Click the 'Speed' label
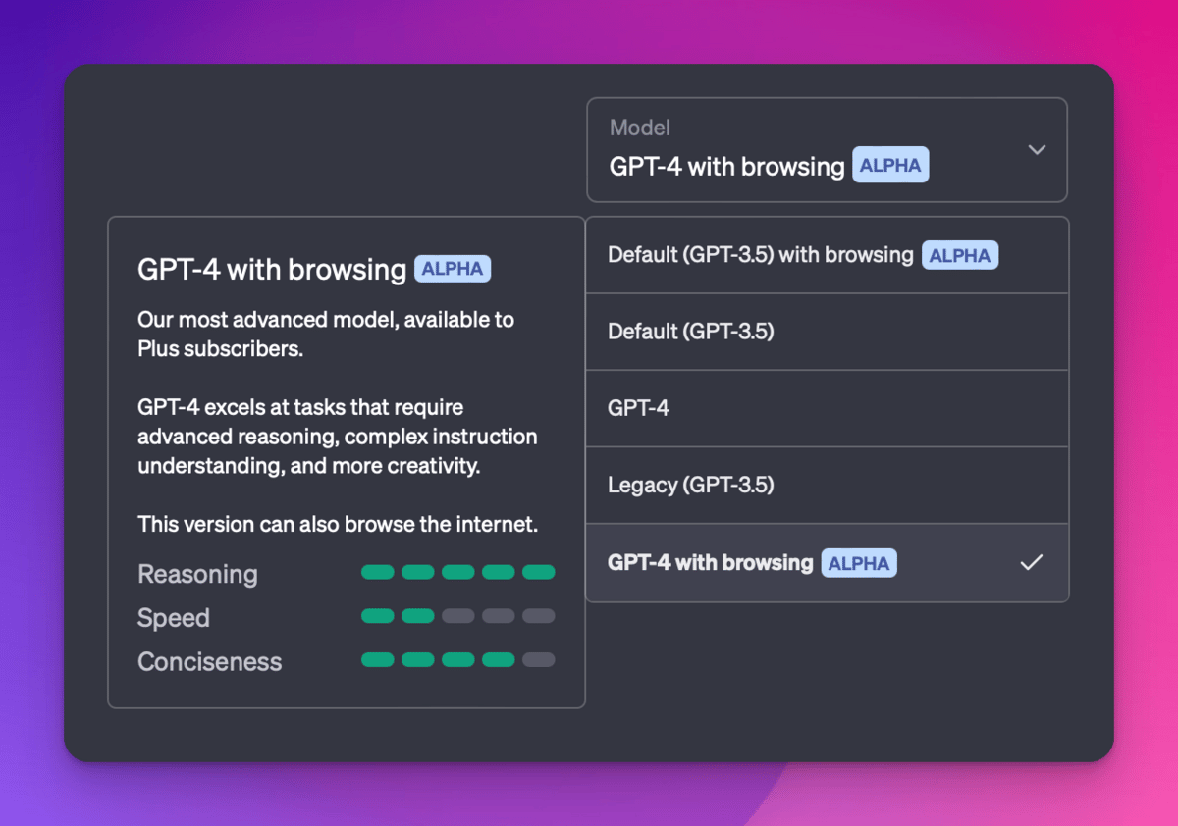The width and height of the screenshot is (1178, 826). point(174,618)
